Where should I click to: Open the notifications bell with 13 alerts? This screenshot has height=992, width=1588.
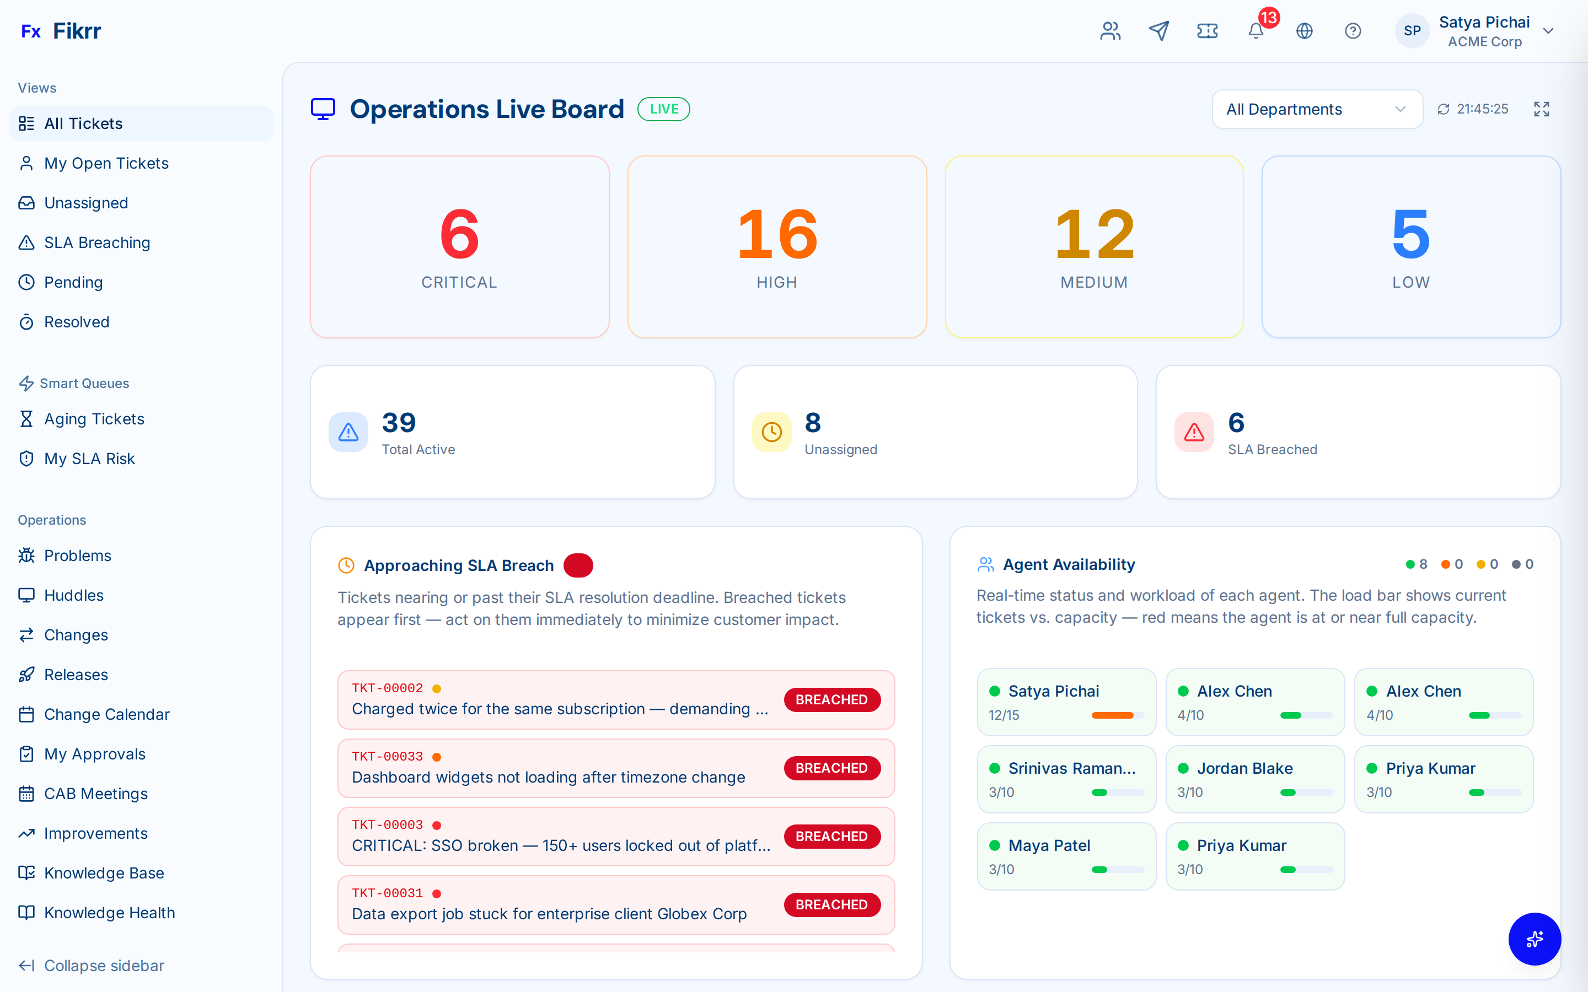pyautogui.click(x=1256, y=31)
